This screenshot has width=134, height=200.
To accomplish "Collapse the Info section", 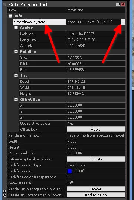I will click(10, 16).
